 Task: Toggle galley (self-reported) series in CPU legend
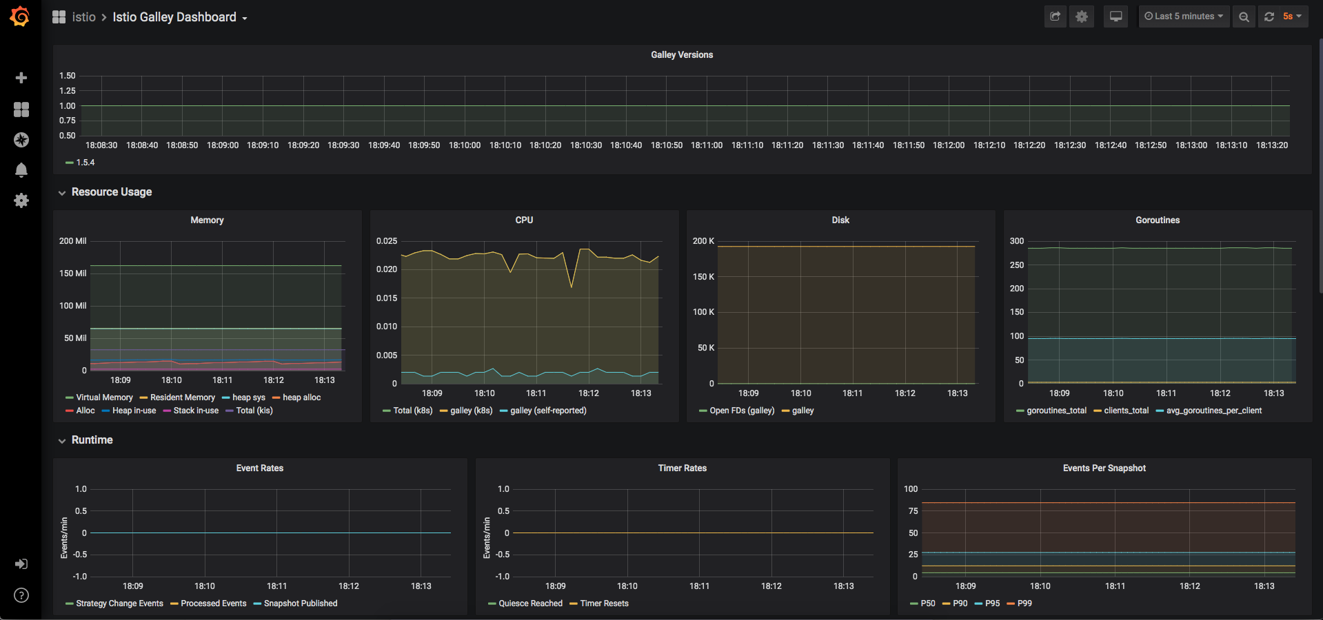click(x=548, y=411)
